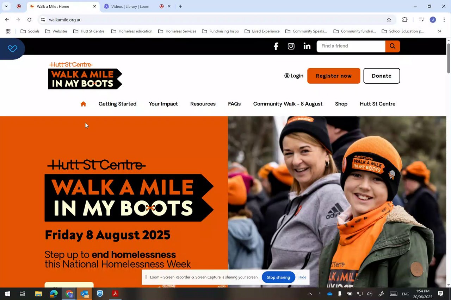Bookmark this page with star icon

389,20
